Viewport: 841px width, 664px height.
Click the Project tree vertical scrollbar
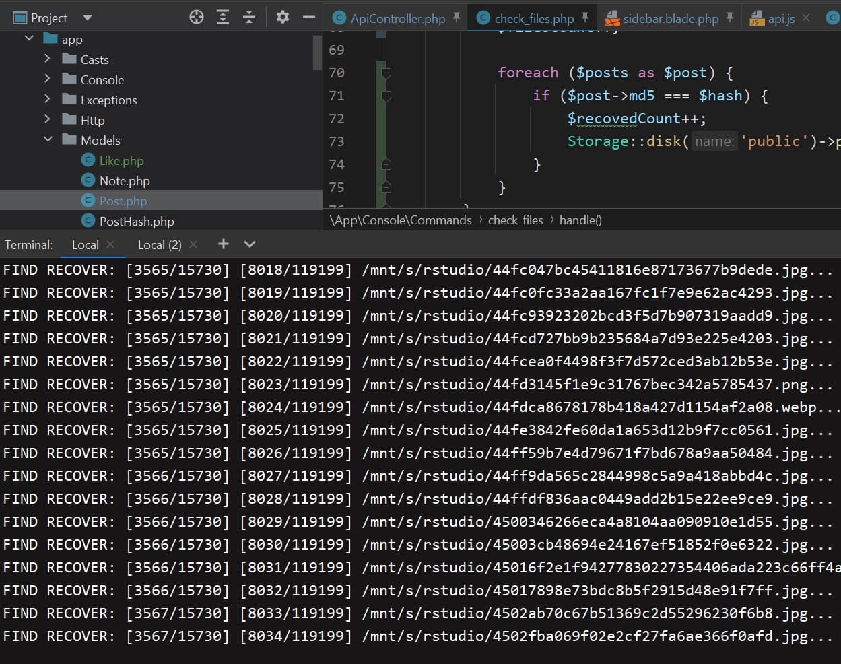(x=317, y=54)
